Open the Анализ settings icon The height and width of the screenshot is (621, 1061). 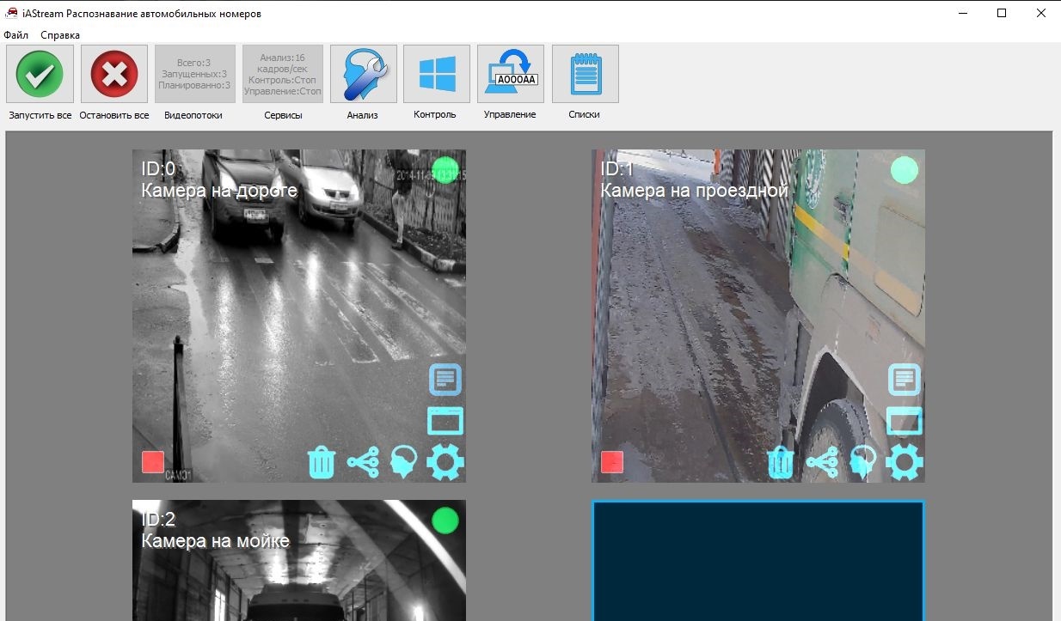click(363, 75)
